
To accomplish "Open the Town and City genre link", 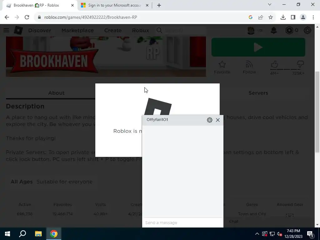I will pos(252,214).
